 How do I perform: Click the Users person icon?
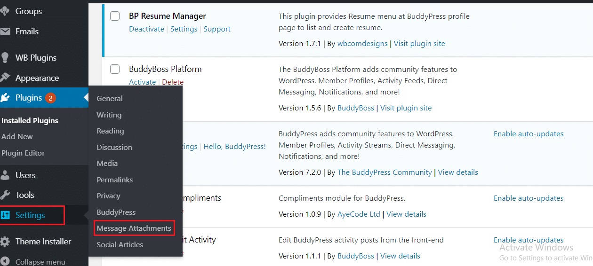tap(5, 175)
